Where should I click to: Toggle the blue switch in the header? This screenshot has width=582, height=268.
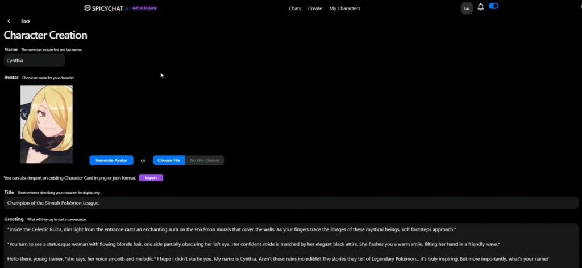493,6
